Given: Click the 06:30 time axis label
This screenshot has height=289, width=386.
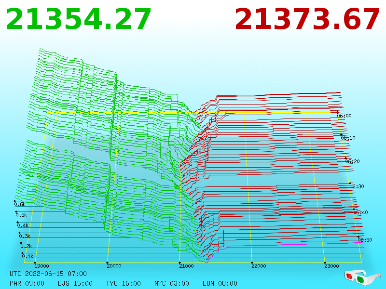Looking at the screenshot, I should click(x=357, y=186).
